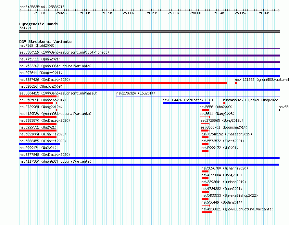Screen dimensions: 289x225
Task: Select nsv4121922 gnomADStructural label
Action: click(262, 80)
